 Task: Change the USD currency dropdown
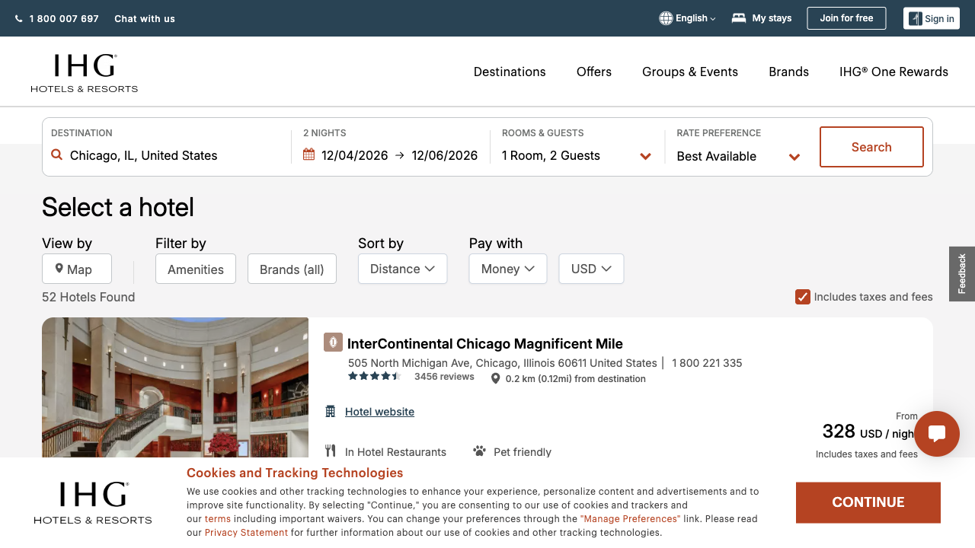[x=591, y=269]
